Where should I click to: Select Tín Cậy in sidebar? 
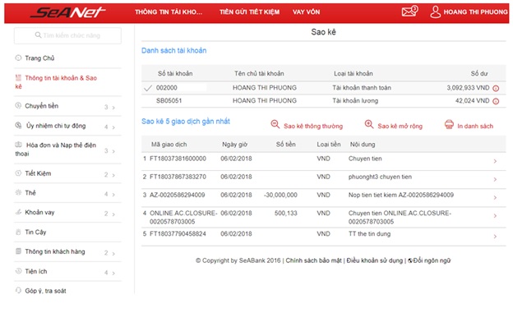pyautogui.click(x=35, y=232)
